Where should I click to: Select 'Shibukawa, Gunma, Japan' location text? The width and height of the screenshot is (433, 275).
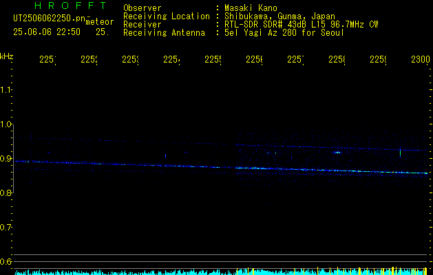pos(279,16)
